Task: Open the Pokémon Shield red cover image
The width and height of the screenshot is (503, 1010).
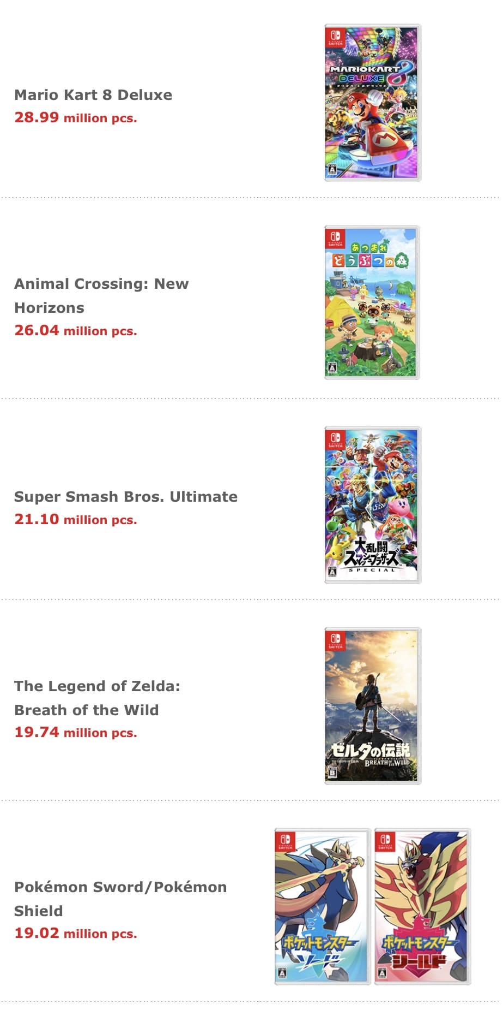Action: [x=422, y=906]
